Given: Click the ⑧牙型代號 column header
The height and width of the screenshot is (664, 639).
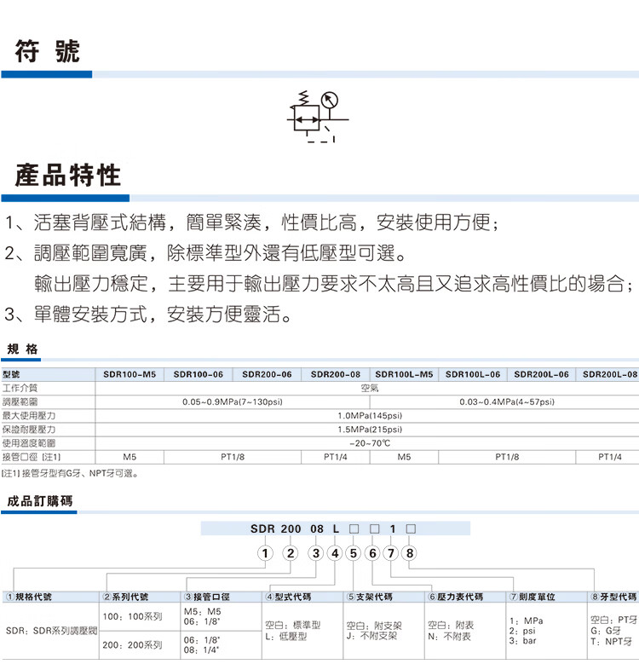Looking at the screenshot, I should [x=615, y=597].
